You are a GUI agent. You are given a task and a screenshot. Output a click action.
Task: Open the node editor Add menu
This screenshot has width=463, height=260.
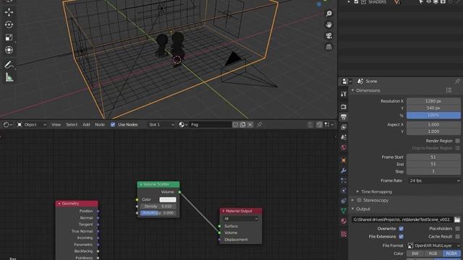[x=86, y=125]
